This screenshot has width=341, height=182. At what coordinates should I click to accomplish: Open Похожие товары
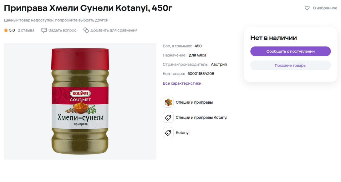290,66
